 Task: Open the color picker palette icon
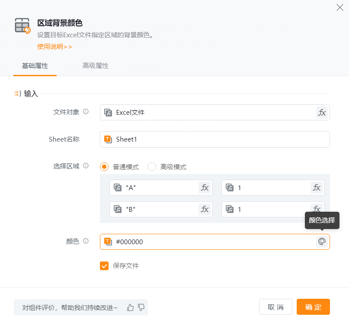point(321,242)
